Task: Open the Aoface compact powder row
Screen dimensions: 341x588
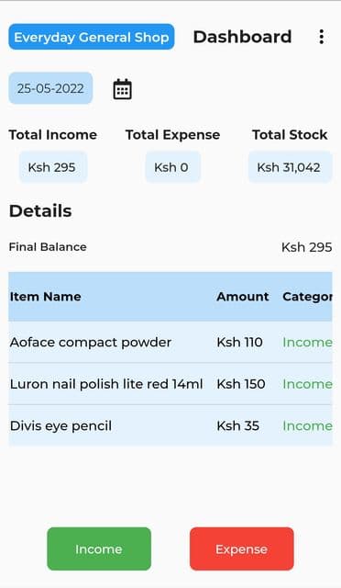Action: [170, 342]
